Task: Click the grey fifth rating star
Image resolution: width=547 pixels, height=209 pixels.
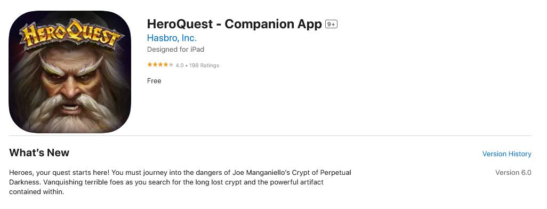Action: tap(171, 65)
